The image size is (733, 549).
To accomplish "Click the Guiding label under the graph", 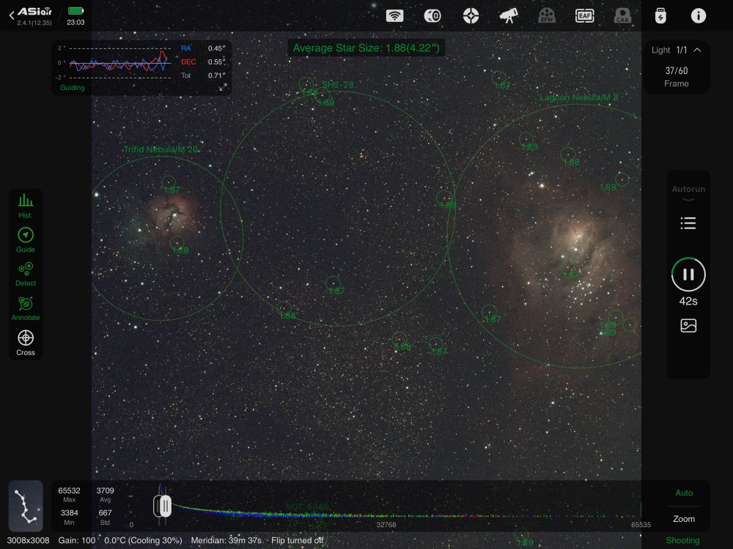I will [73, 87].
